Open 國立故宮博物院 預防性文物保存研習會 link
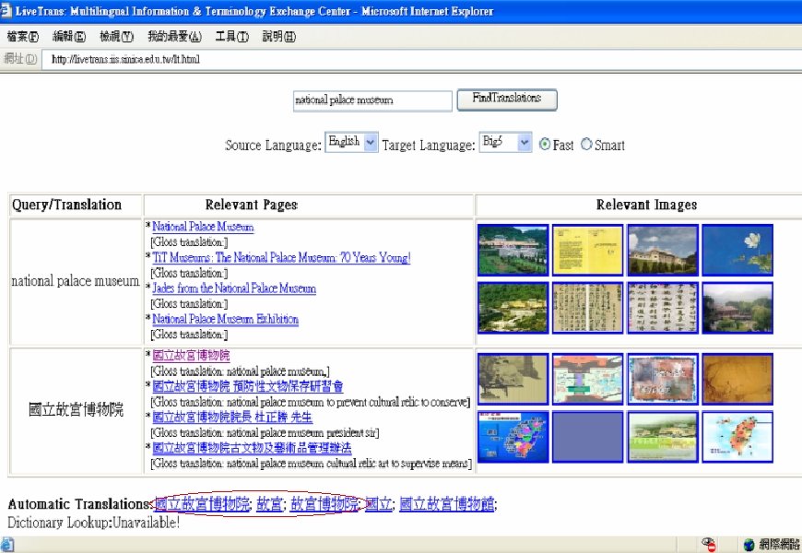802x553 pixels. point(248,386)
